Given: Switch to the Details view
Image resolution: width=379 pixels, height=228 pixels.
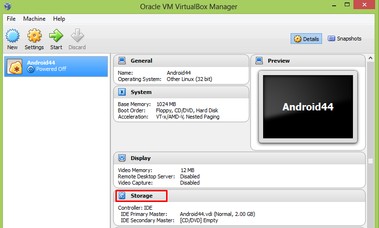Looking at the screenshot, I should pos(306,39).
